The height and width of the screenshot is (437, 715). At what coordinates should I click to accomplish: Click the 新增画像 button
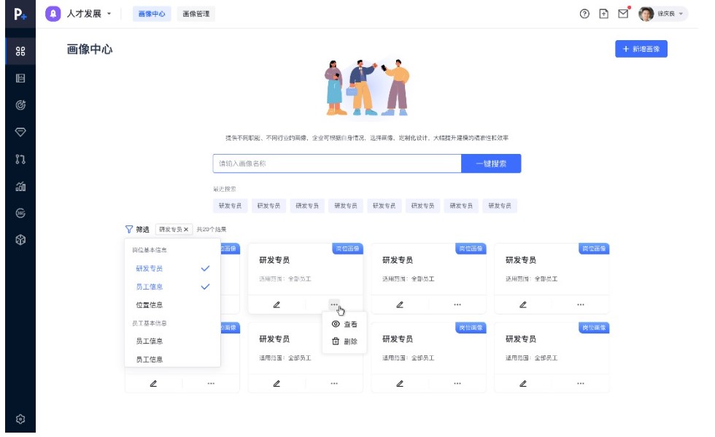tap(641, 49)
